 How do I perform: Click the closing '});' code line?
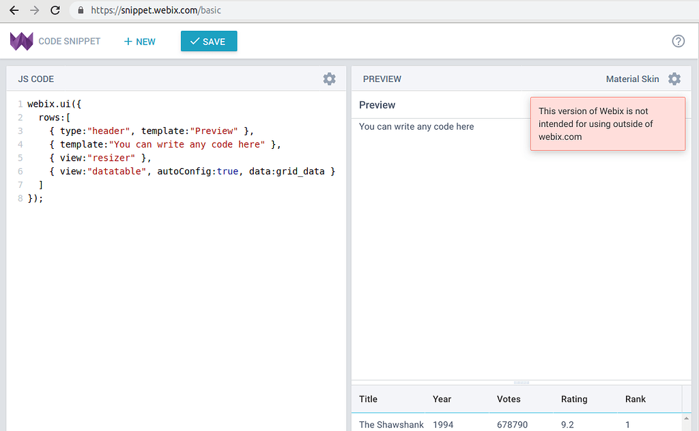coord(35,198)
